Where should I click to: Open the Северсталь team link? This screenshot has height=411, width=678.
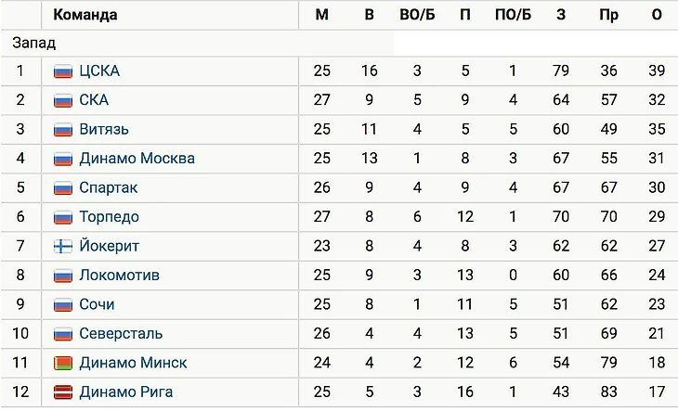[x=121, y=334]
